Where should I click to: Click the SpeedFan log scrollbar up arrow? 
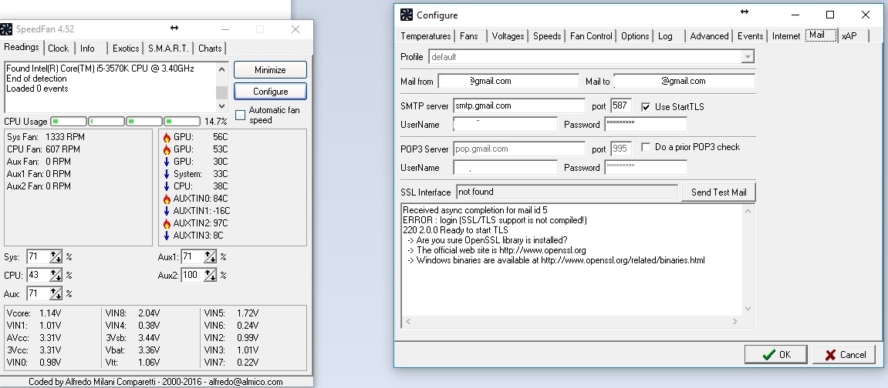click(x=221, y=69)
